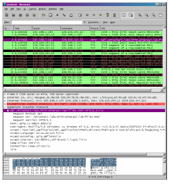Select the Request Method: GET line
Image resolution: width=170 pixels, height=188 pixels.
28,114
